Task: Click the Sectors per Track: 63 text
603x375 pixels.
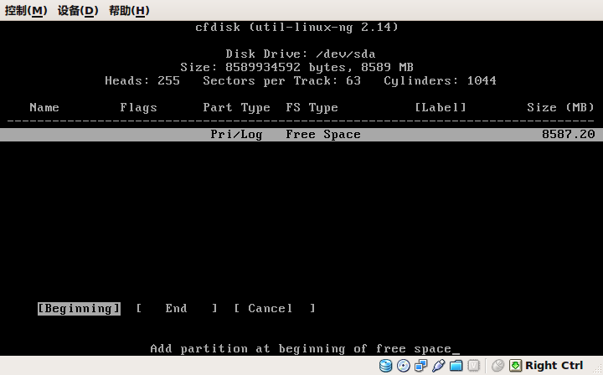Action: tap(282, 80)
